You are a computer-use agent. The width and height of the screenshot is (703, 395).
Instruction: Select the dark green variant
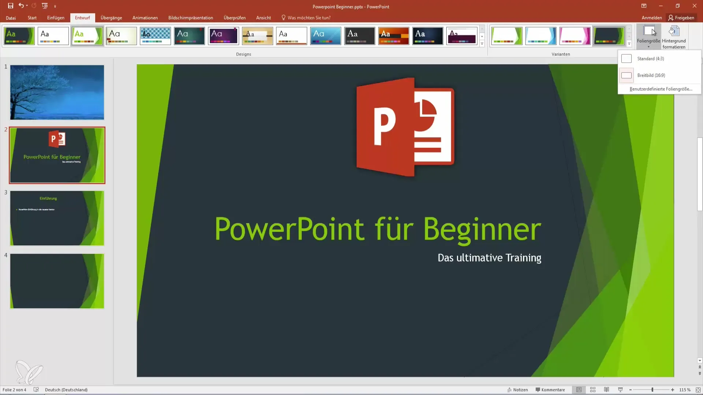tap(609, 36)
